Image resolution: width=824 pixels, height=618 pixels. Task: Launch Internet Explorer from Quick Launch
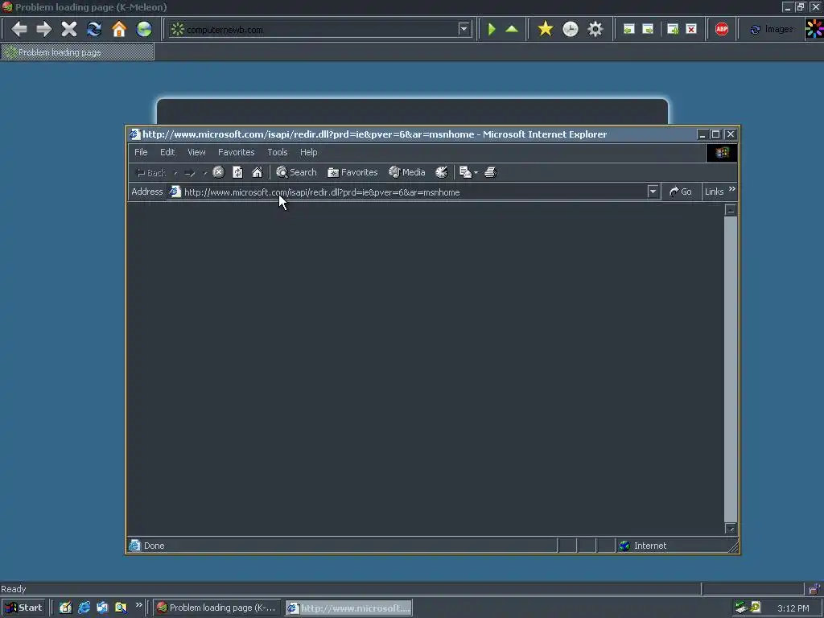pyautogui.click(x=84, y=608)
